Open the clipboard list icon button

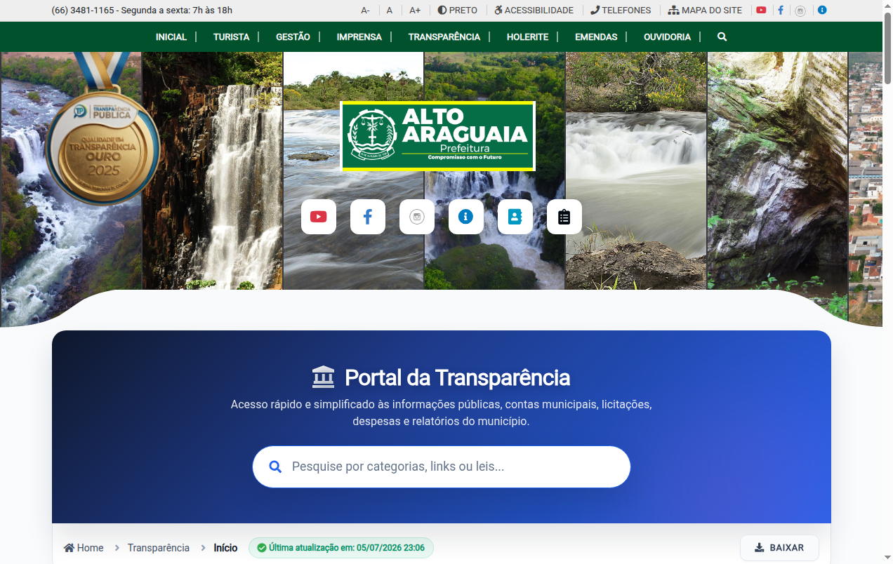click(x=564, y=217)
